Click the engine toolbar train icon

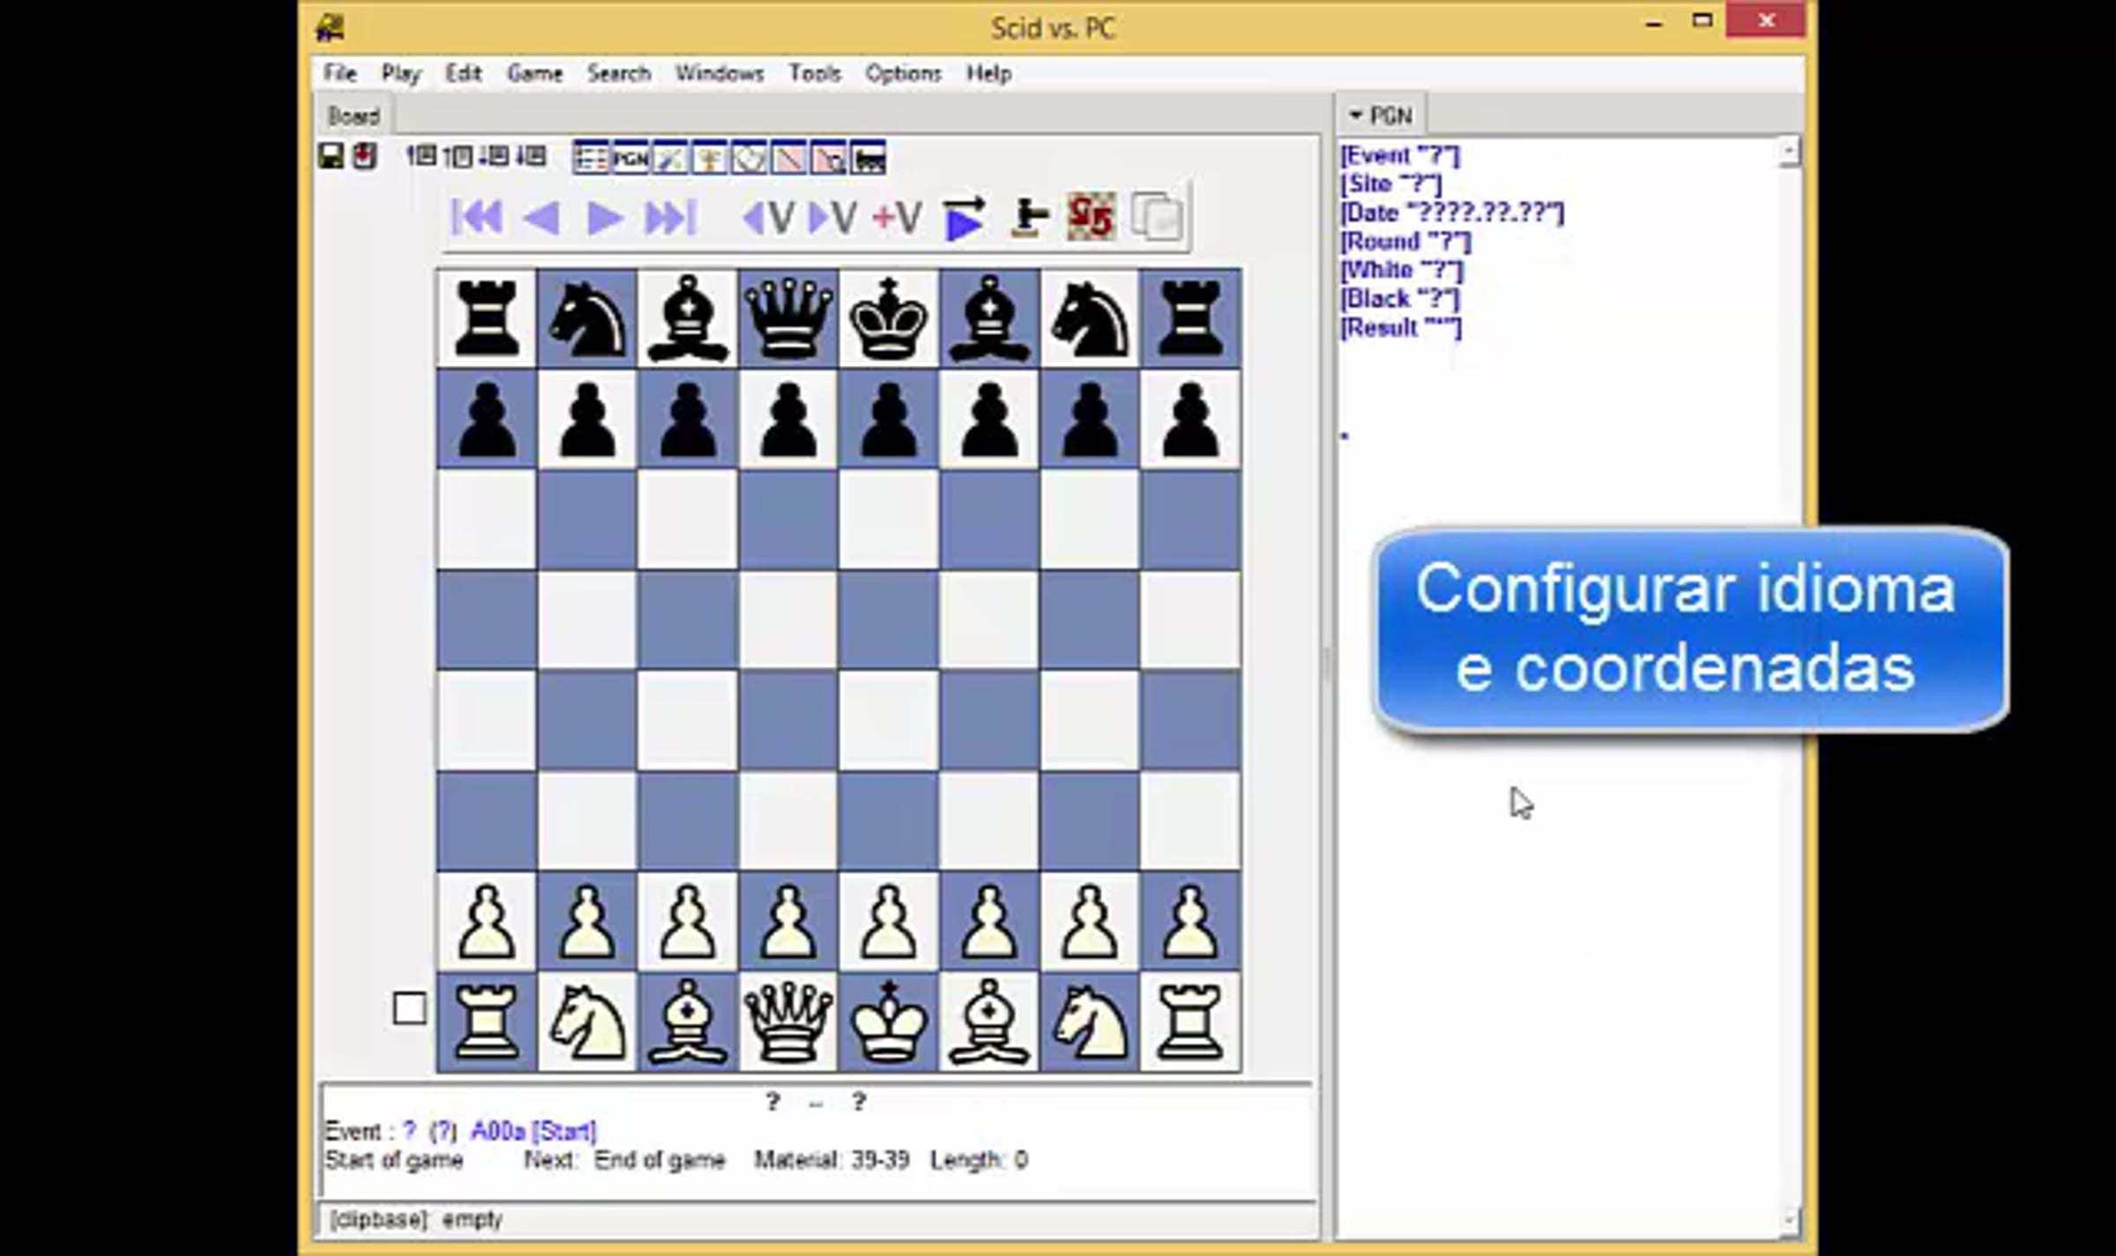tap(868, 159)
